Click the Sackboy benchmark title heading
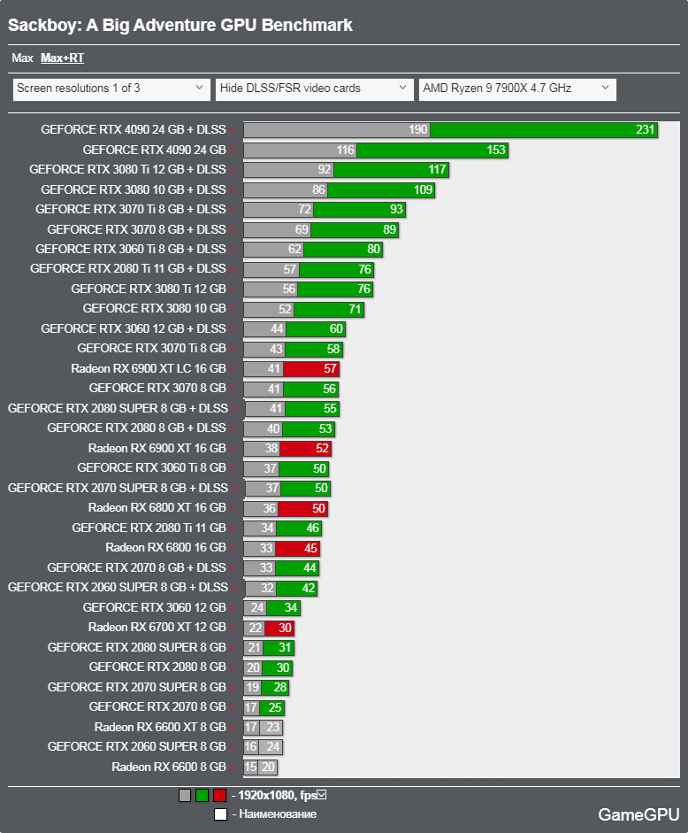This screenshot has height=833, width=688. click(x=180, y=25)
